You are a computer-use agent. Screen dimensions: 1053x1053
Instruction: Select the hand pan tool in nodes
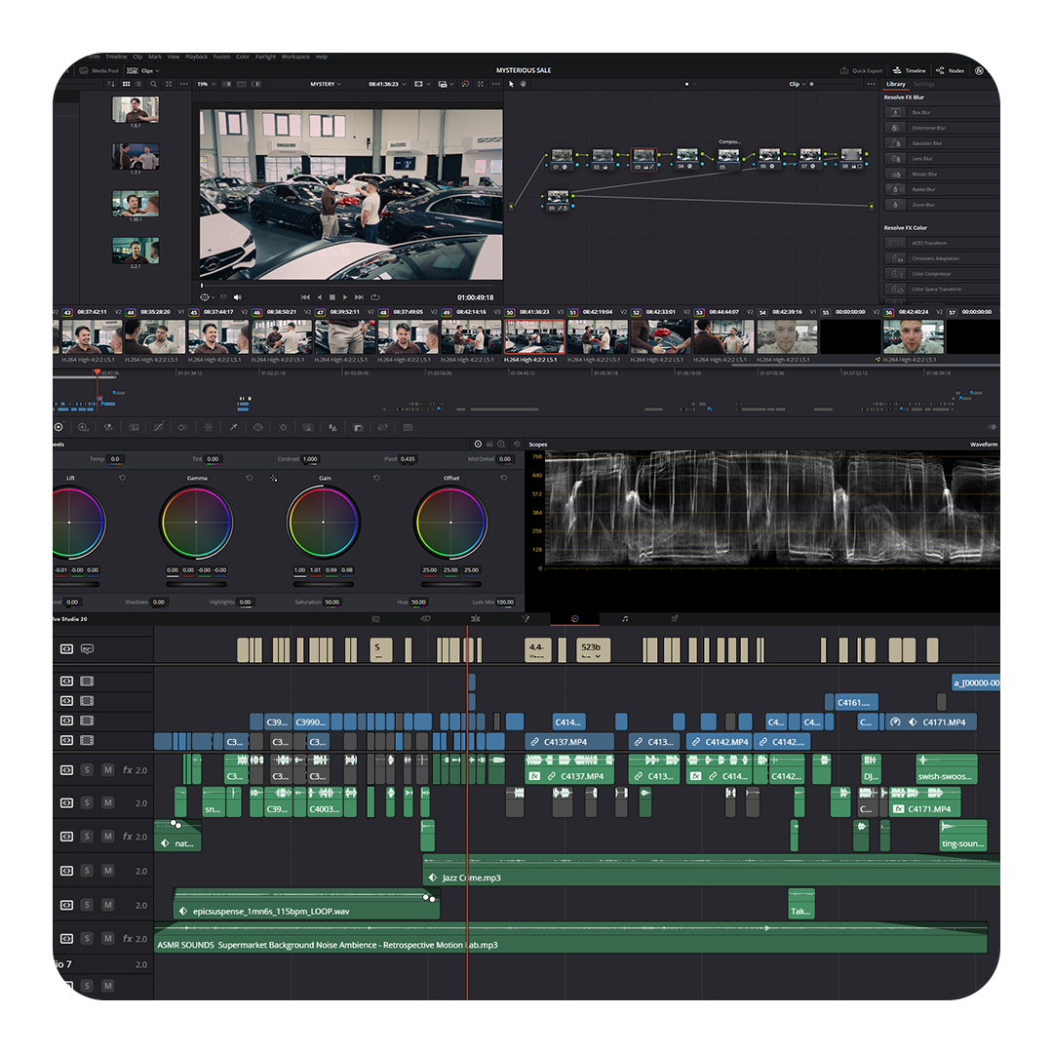click(x=524, y=84)
